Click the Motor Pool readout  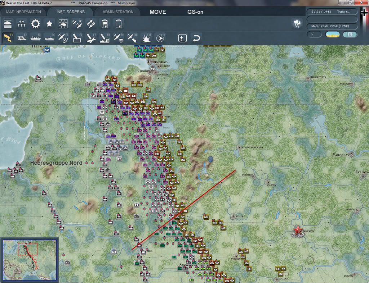pyautogui.click(x=332, y=26)
